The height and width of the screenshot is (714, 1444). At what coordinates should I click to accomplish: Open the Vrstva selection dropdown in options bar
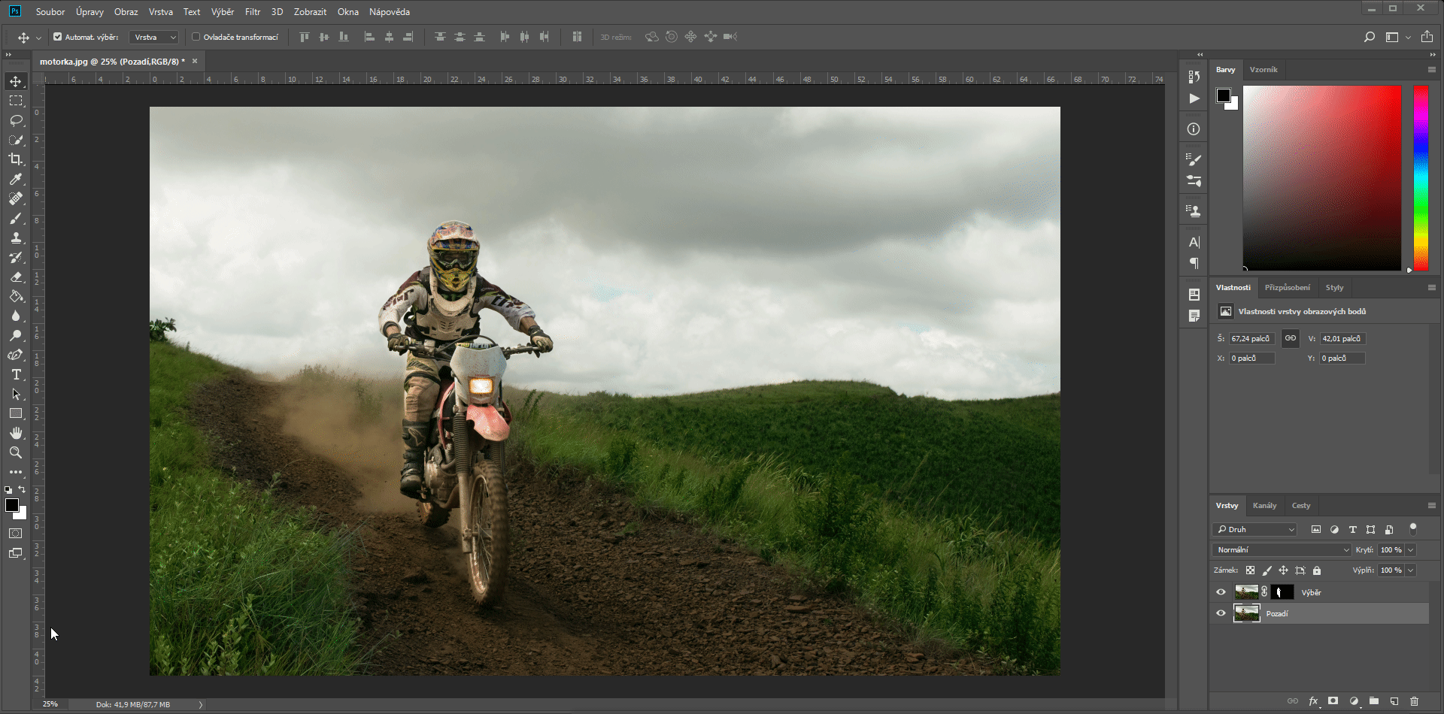pyautogui.click(x=153, y=36)
